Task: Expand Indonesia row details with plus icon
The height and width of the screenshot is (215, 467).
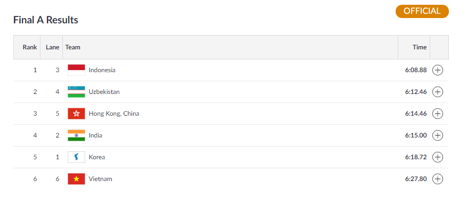Action: 438,70
